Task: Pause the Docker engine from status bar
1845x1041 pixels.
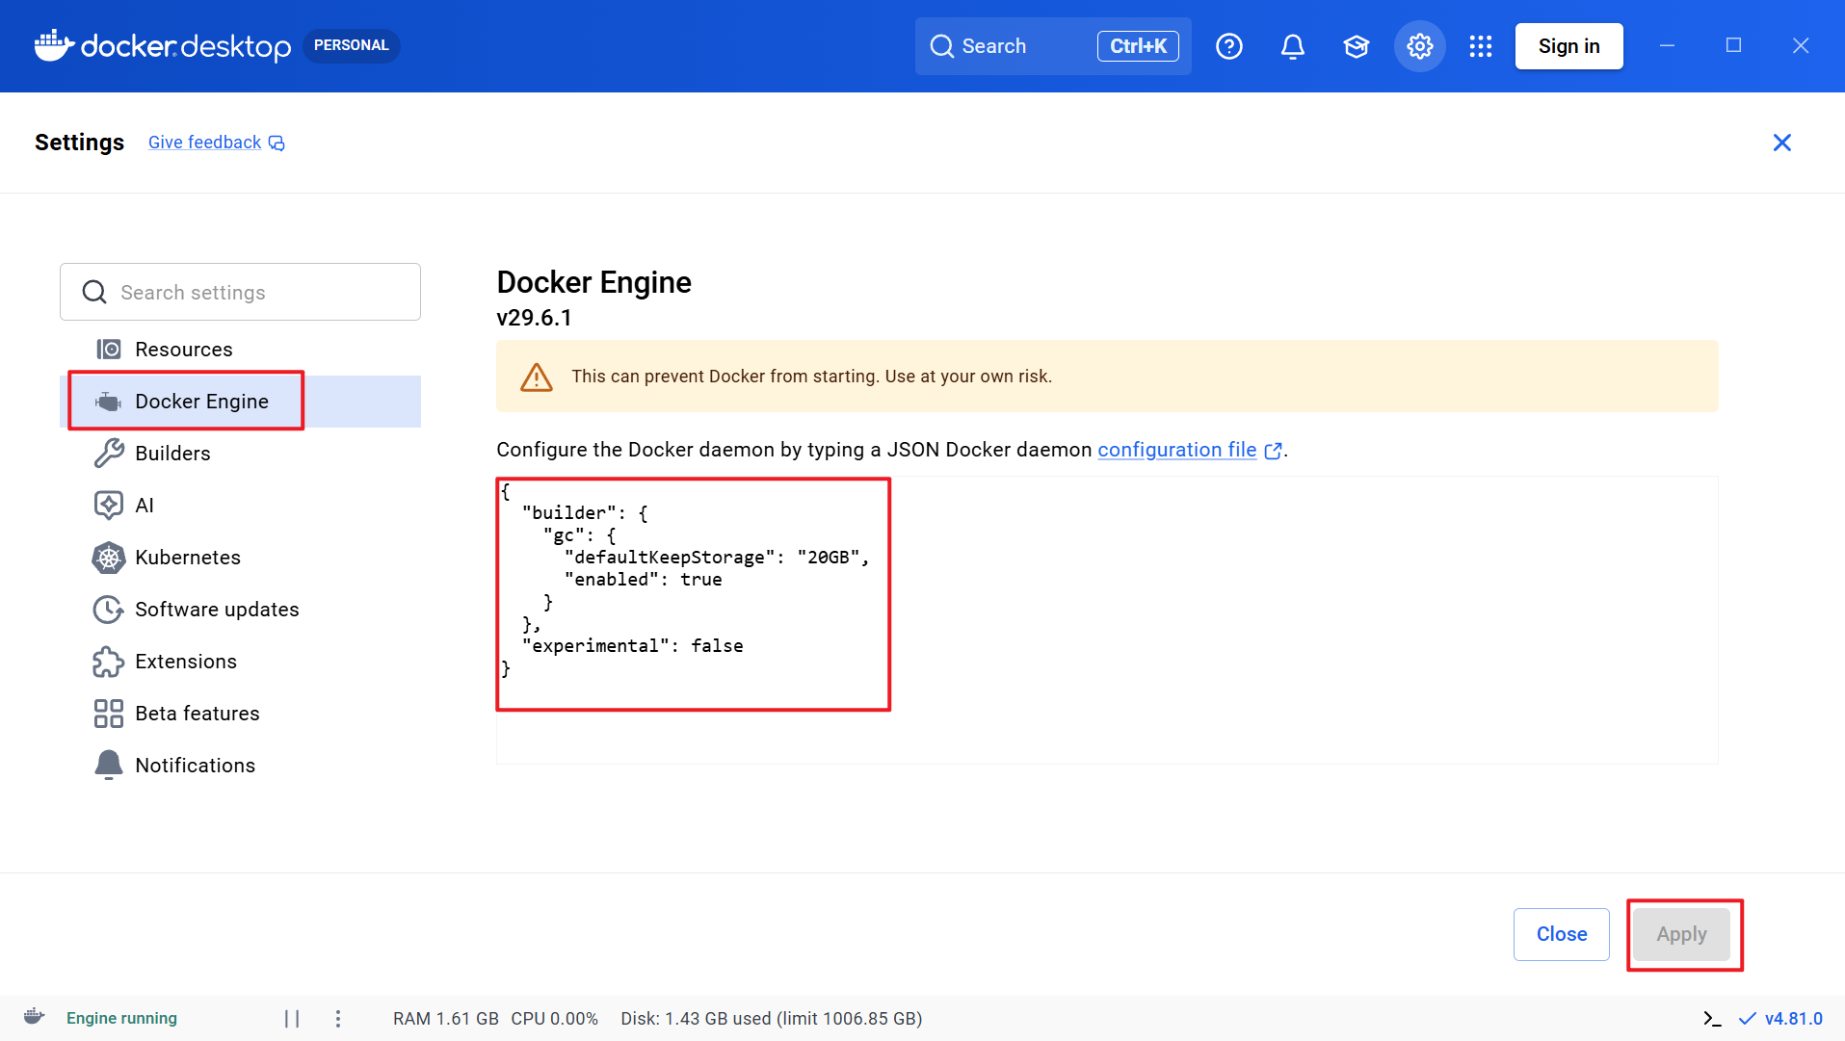Action: 292,1019
